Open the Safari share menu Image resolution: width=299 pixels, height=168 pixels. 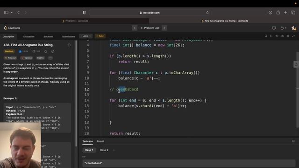point(278,13)
